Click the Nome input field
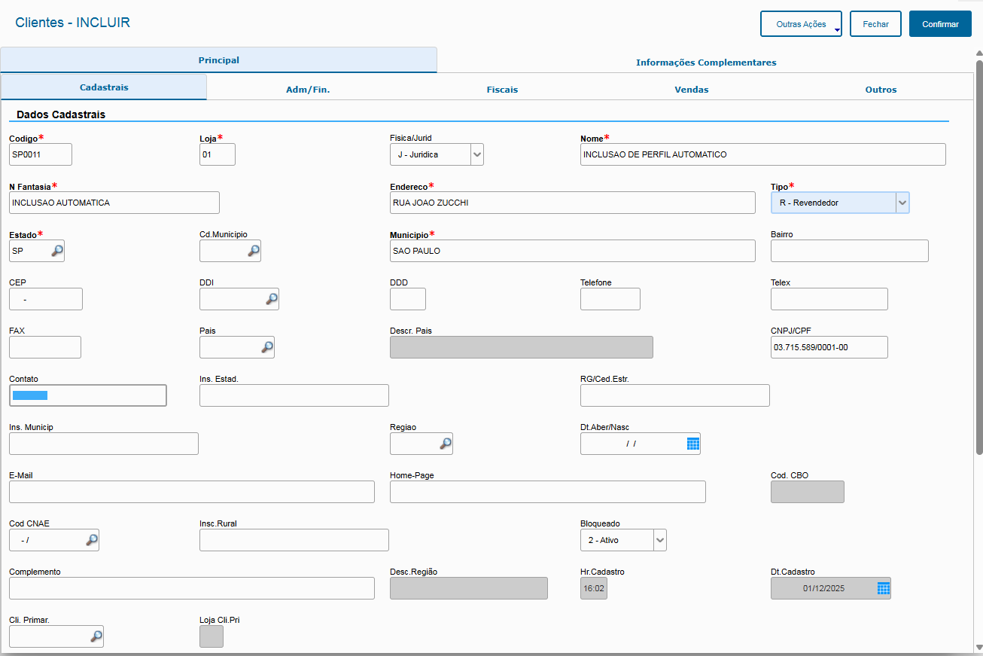983x656 pixels. click(762, 154)
